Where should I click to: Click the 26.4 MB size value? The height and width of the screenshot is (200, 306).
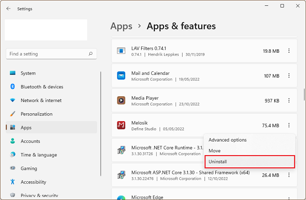pos(271,175)
